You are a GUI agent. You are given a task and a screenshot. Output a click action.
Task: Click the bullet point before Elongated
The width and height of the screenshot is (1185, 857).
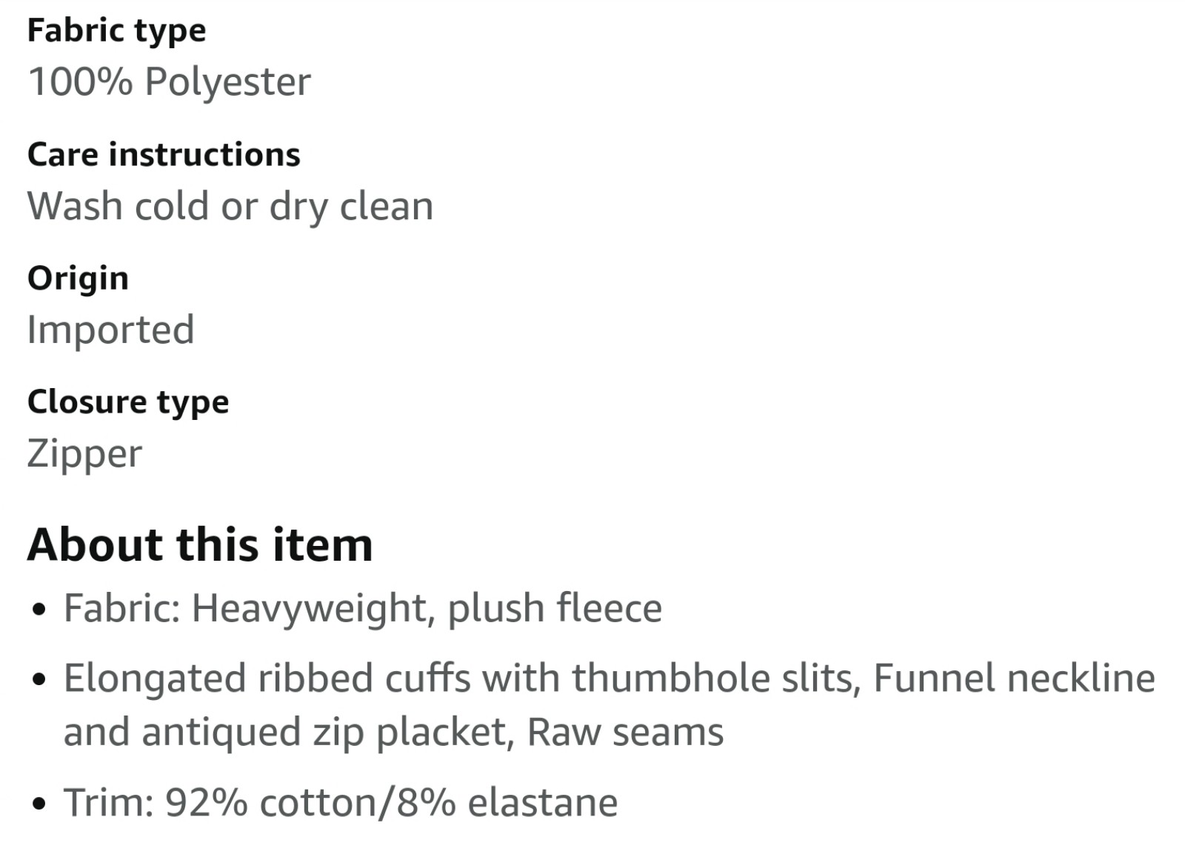click(40, 679)
